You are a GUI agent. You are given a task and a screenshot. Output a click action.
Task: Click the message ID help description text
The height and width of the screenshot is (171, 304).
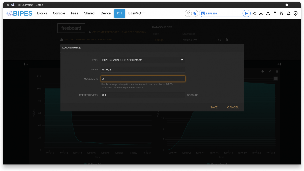pos(137,86)
